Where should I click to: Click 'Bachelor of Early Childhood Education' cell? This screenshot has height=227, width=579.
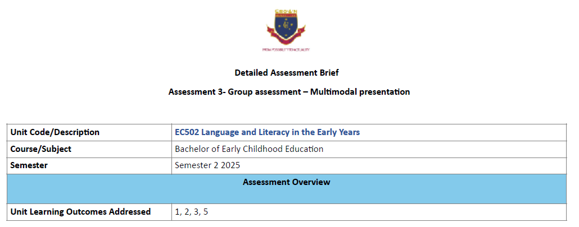click(x=249, y=149)
